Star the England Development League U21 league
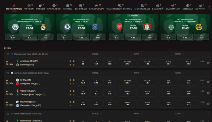The width and height of the screenshot is (212, 122). click(x=8, y=73)
